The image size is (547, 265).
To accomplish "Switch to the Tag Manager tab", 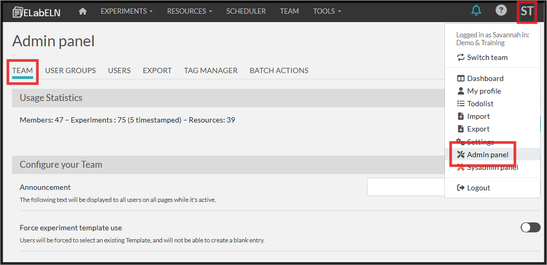I will click(x=211, y=70).
